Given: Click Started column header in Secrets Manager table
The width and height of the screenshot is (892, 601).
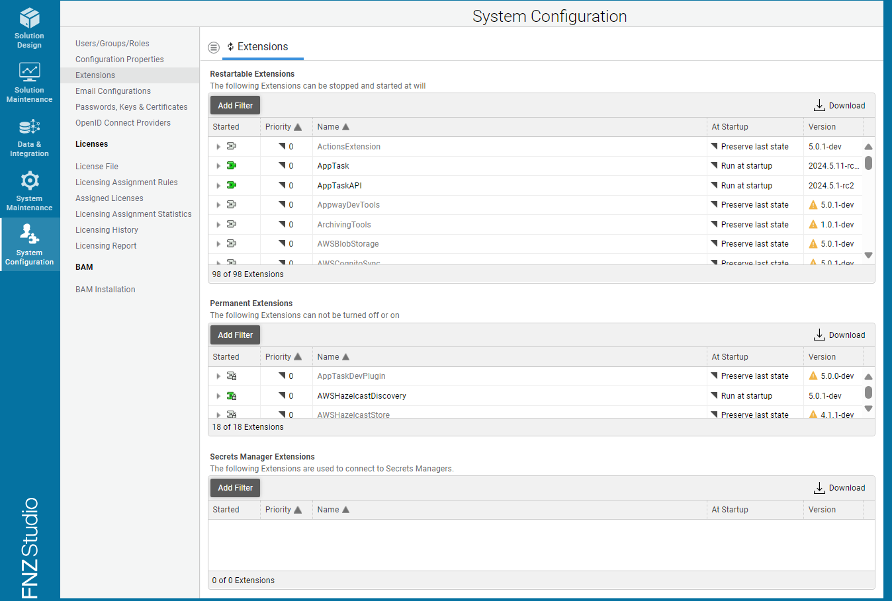Looking at the screenshot, I should click(x=226, y=510).
